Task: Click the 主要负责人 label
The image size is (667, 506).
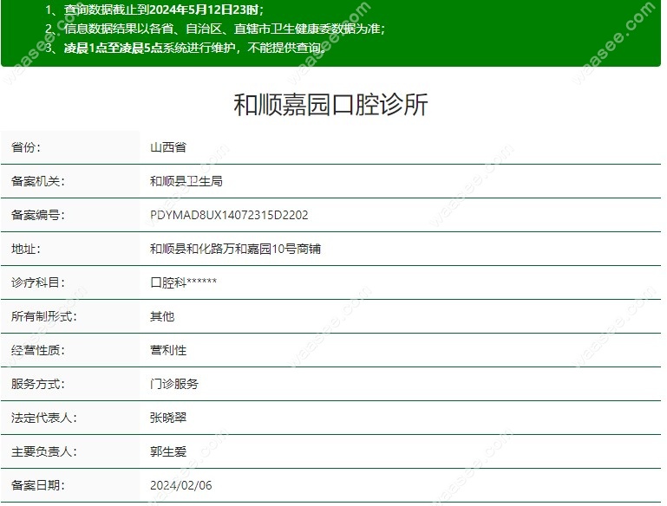Action: pos(44,451)
